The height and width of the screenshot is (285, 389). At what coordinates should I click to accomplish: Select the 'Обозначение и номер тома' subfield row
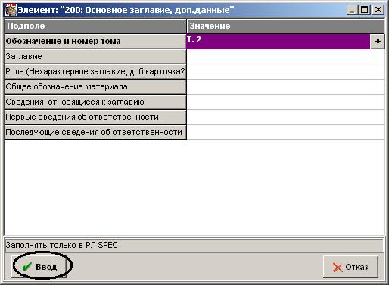(x=95, y=42)
